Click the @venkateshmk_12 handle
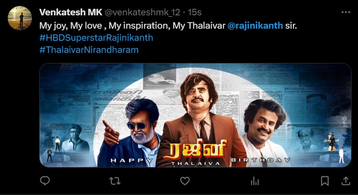Image resolution: width=358 pixels, height=195 pixels. point(142,12)
